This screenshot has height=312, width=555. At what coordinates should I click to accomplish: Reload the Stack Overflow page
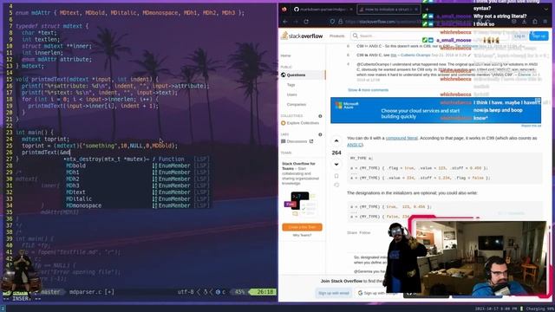coord(306,22)
